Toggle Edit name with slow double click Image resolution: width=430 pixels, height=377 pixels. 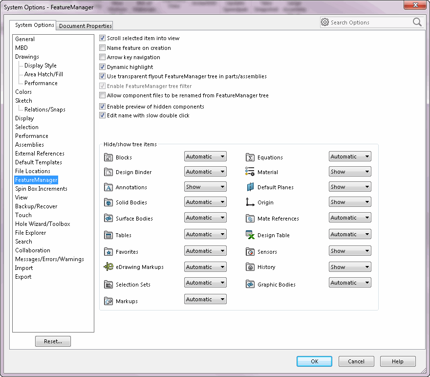click(102, 115)
